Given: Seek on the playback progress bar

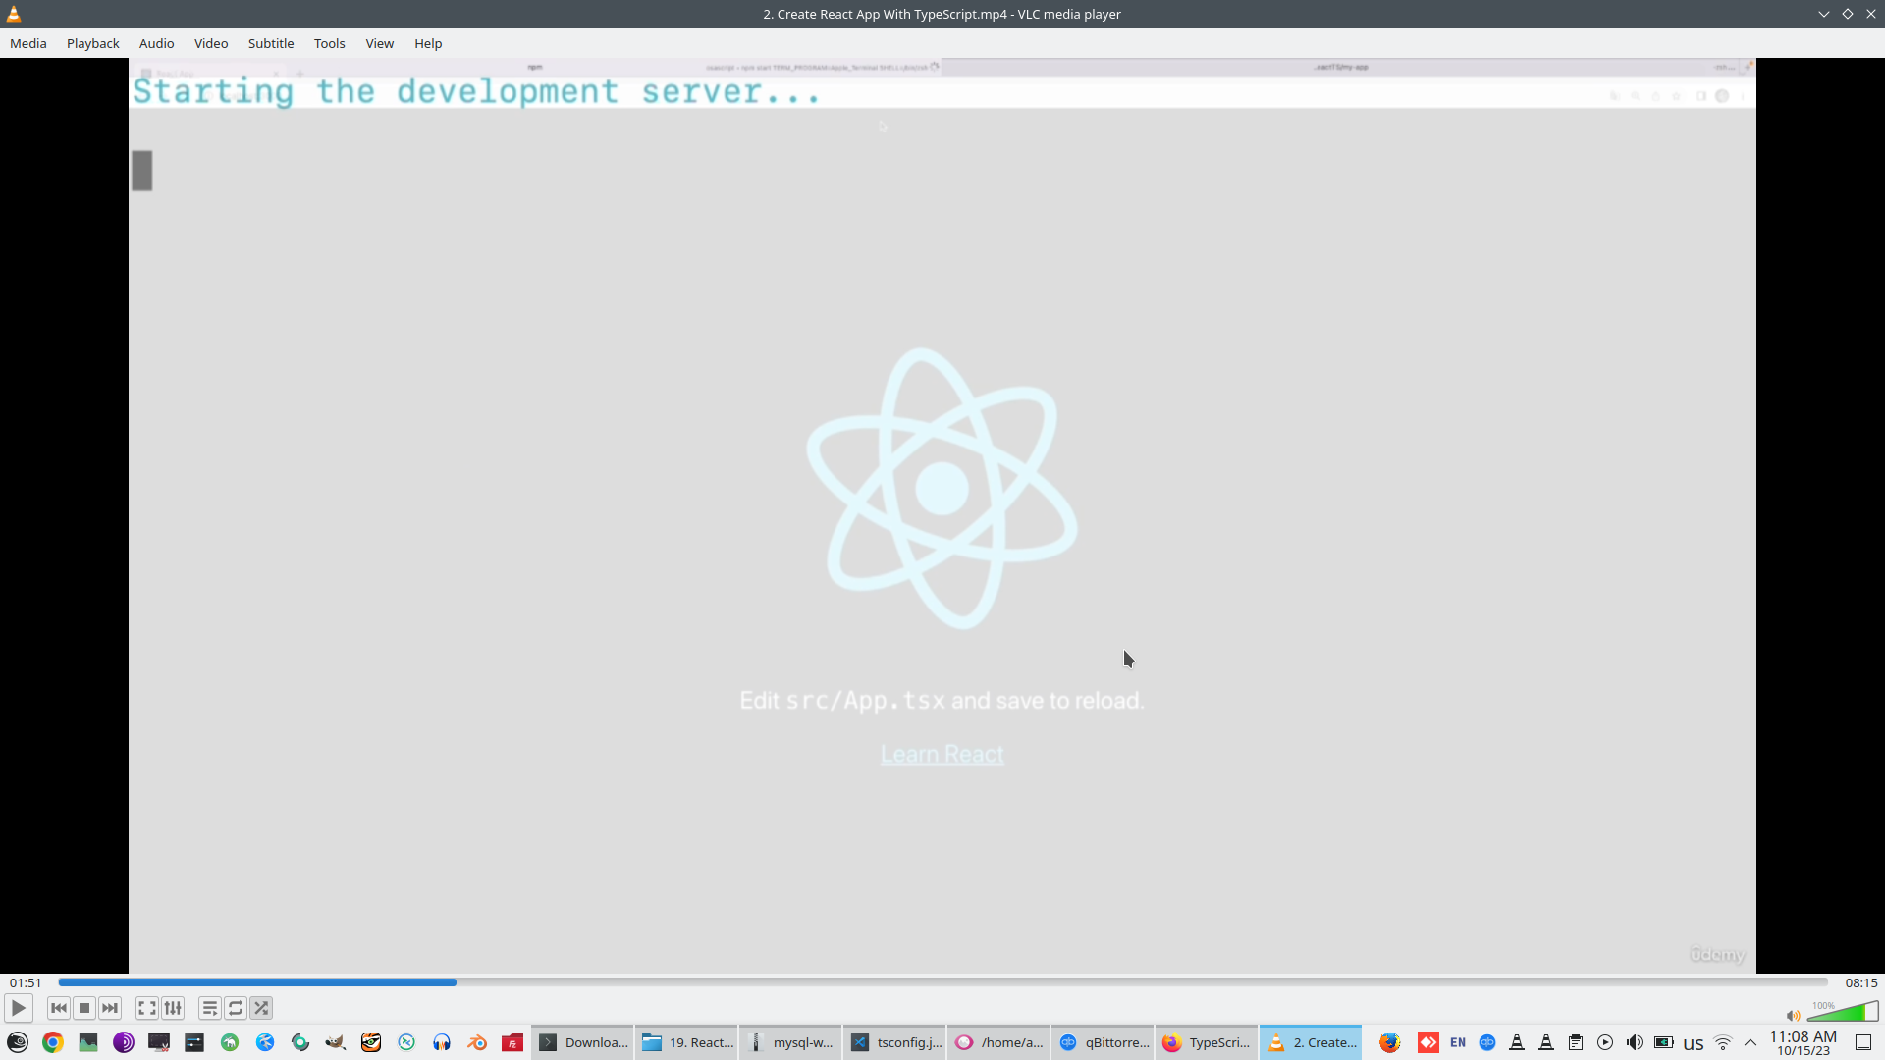Looking at the screenshot, I should [x=942, y=982].
